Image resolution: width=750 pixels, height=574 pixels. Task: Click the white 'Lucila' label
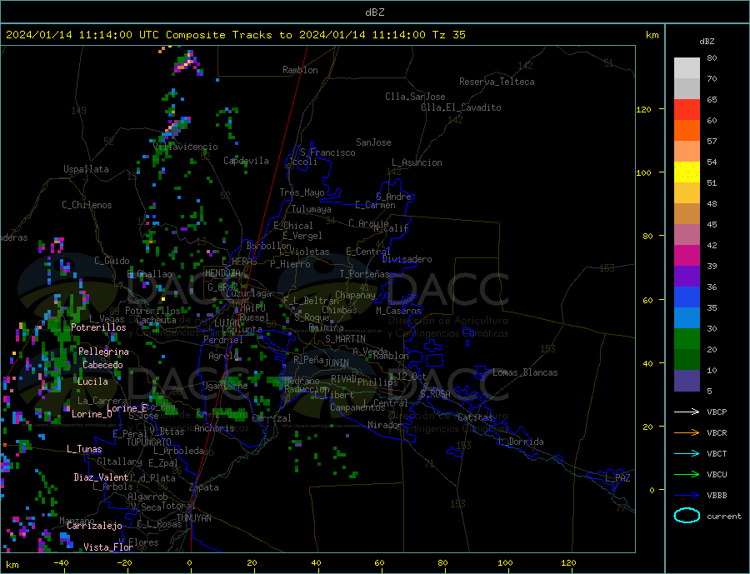[x=92, y=382]
